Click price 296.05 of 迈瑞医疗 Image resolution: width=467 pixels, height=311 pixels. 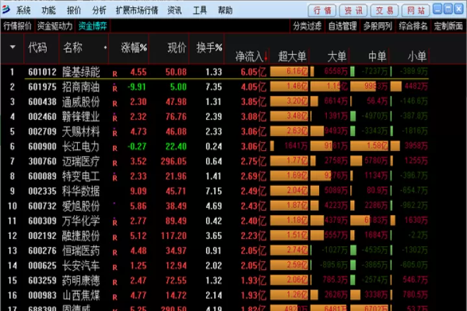[x=174, y=161]
